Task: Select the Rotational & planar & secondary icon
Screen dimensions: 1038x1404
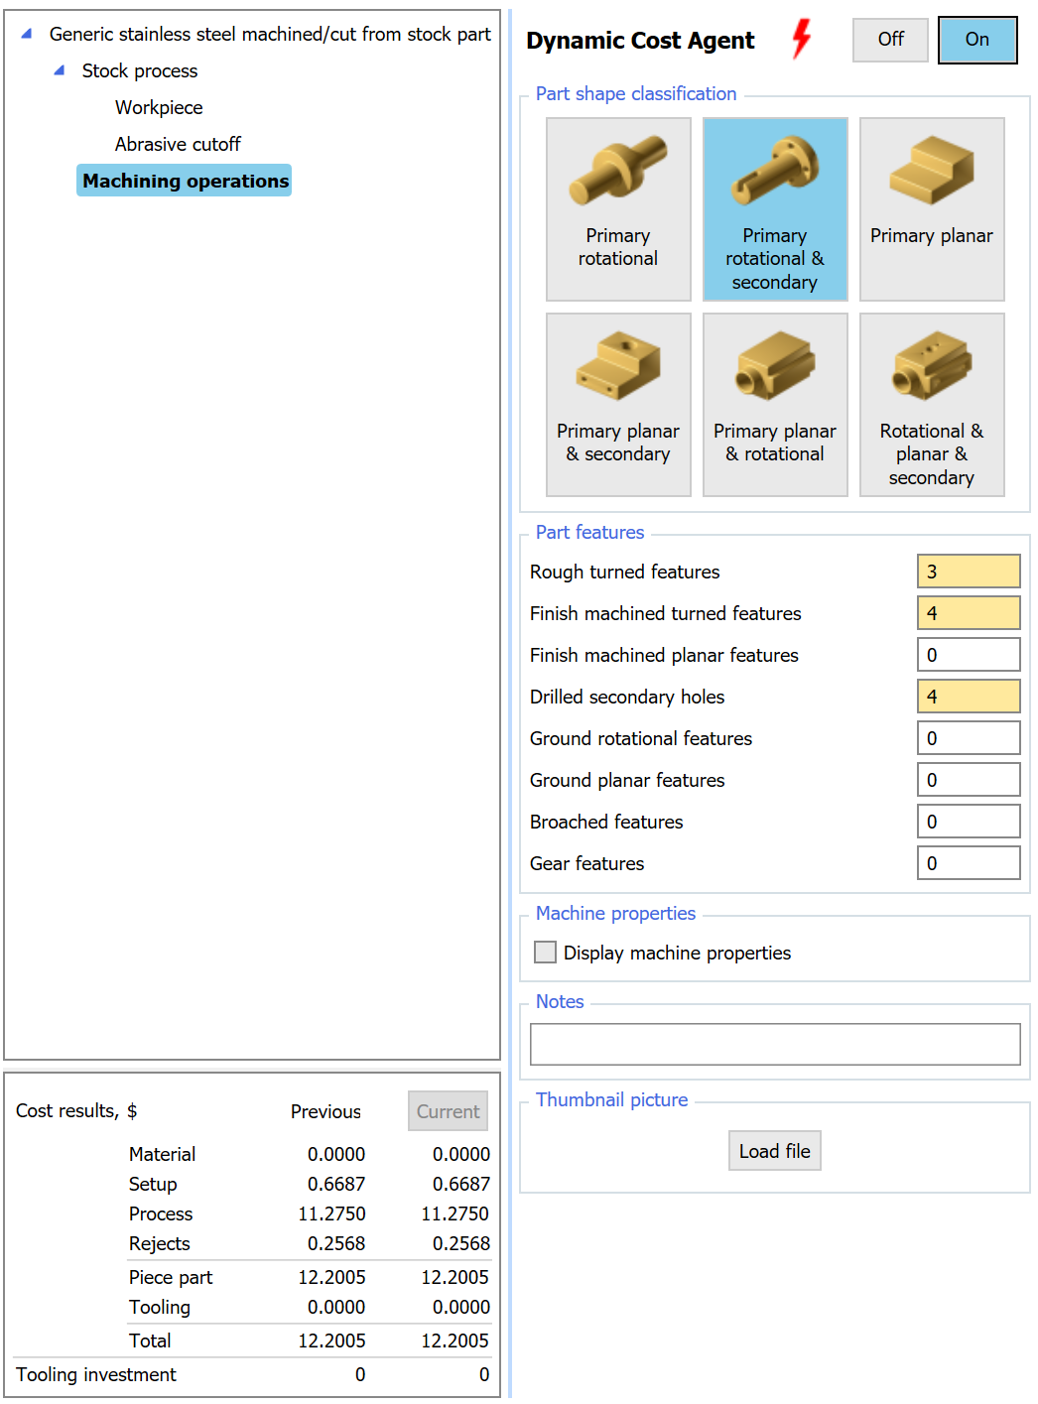Action: [931, 405]
